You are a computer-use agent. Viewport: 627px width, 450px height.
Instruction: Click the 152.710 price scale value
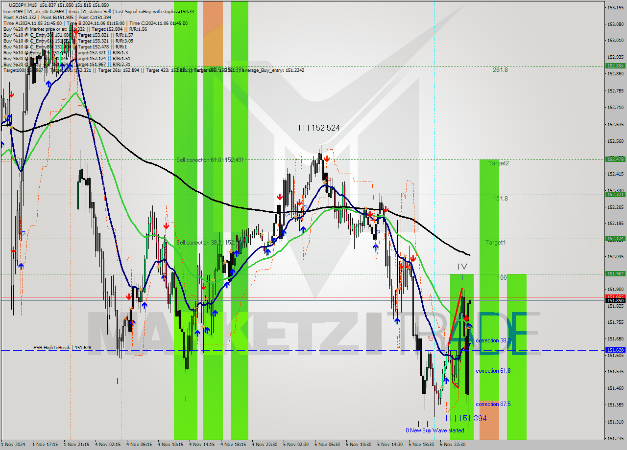(615, 108)
